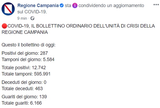Click 'condividendo un aggiornamento' activity text

(111, 6)
